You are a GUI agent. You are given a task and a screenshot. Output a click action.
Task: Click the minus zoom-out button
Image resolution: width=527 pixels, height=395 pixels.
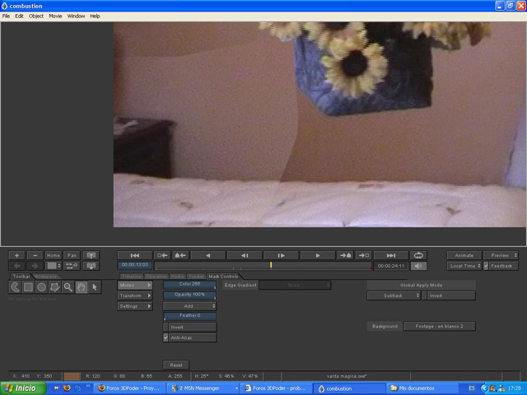pyautogui.click(x=35, y=255)
